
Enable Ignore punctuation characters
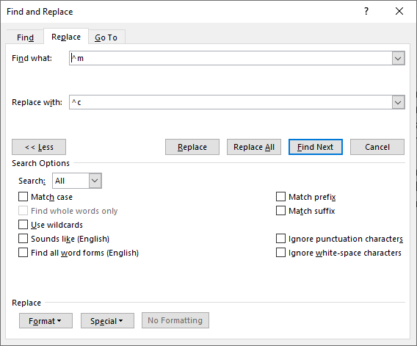click(x=281, y=239)
